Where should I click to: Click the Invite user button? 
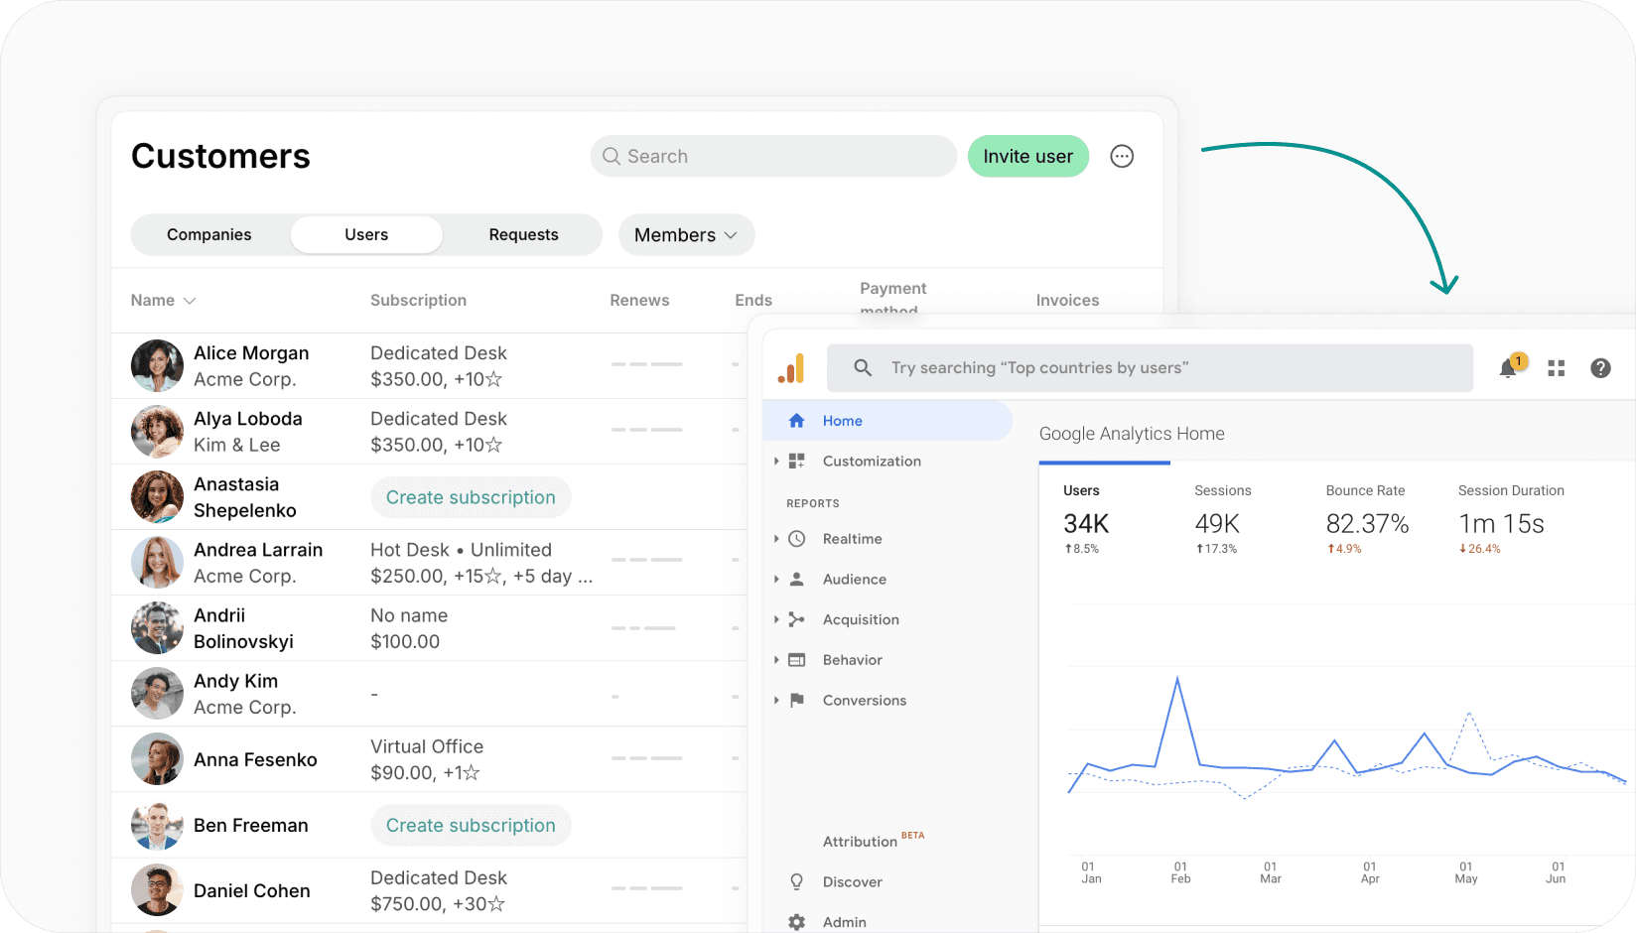click(1027, 156)
